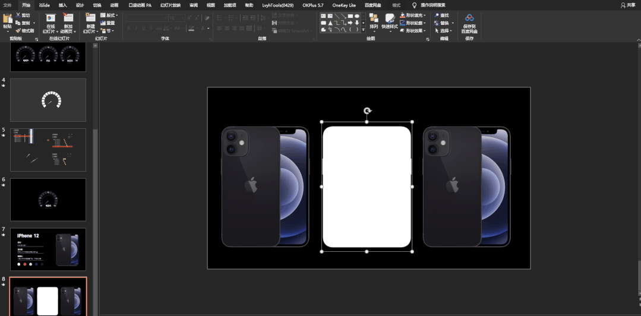Pick the straight line shape
This screenshot has height=316, width=641.
coord(336,15)
